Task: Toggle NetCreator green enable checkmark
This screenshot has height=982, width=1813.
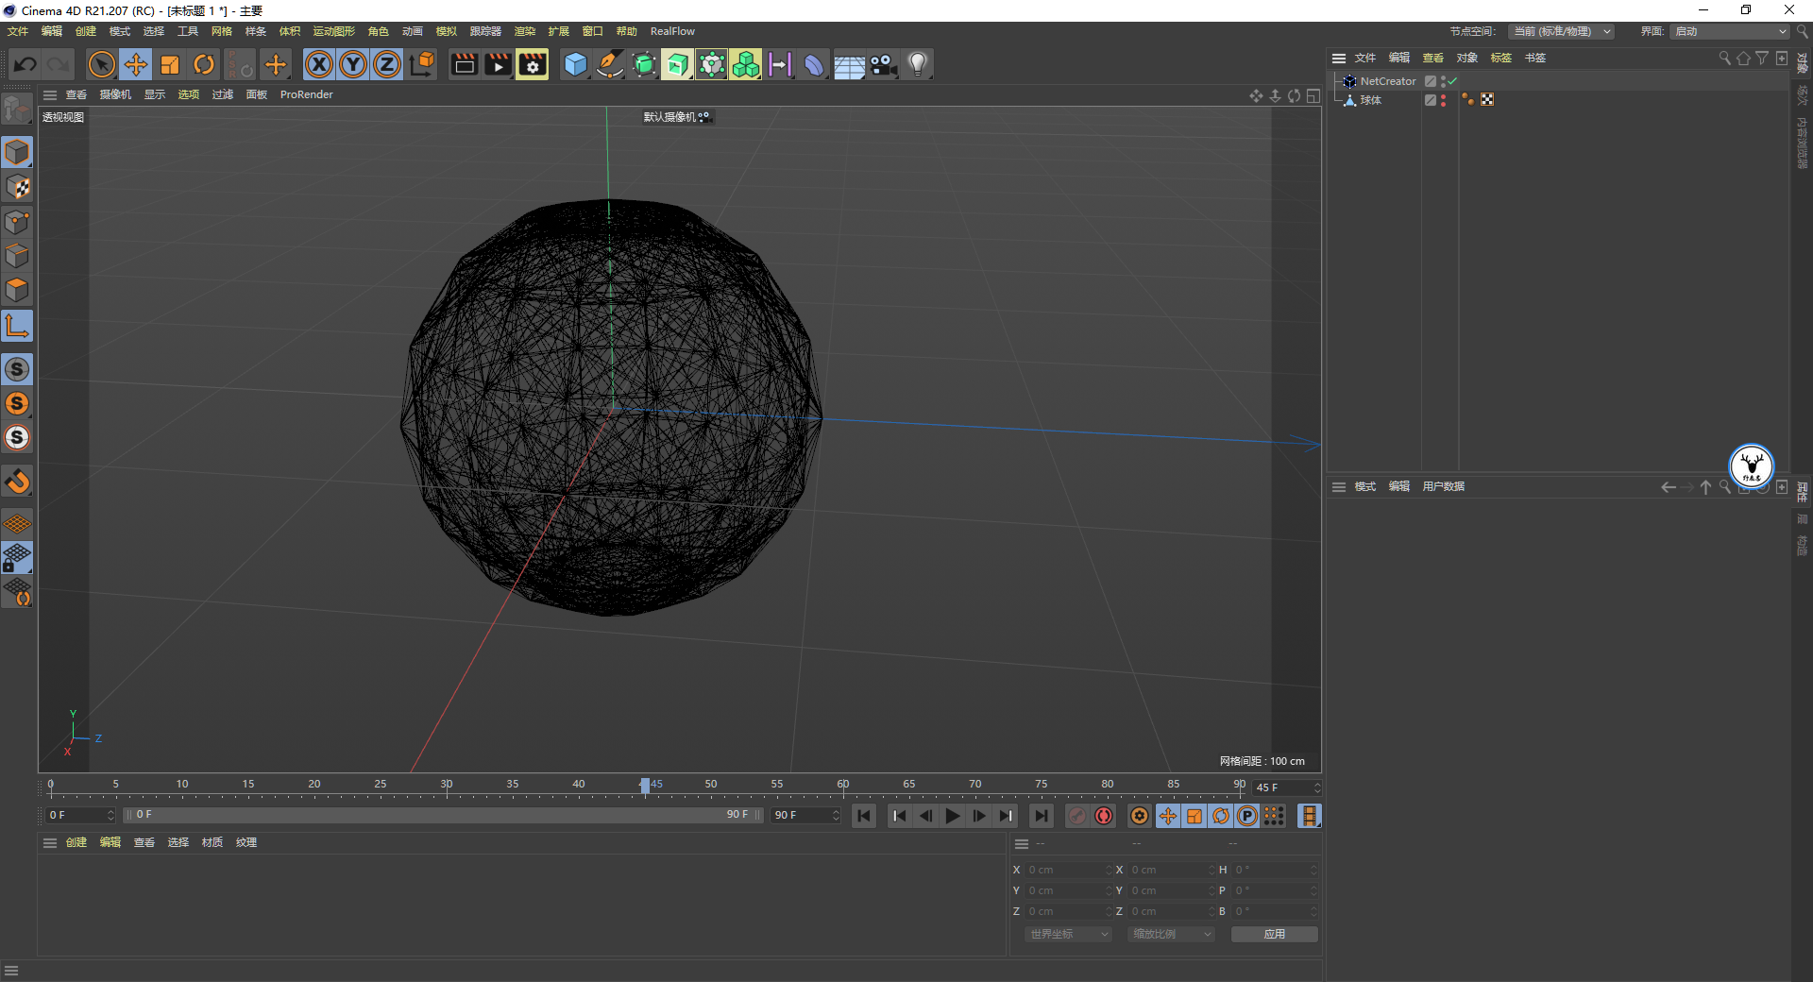Action: 1452,81
